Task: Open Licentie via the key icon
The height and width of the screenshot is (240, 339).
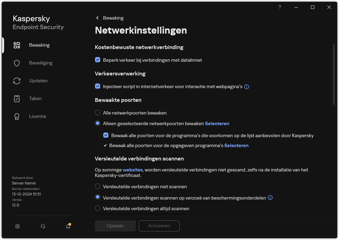Action: pos(17,116)
